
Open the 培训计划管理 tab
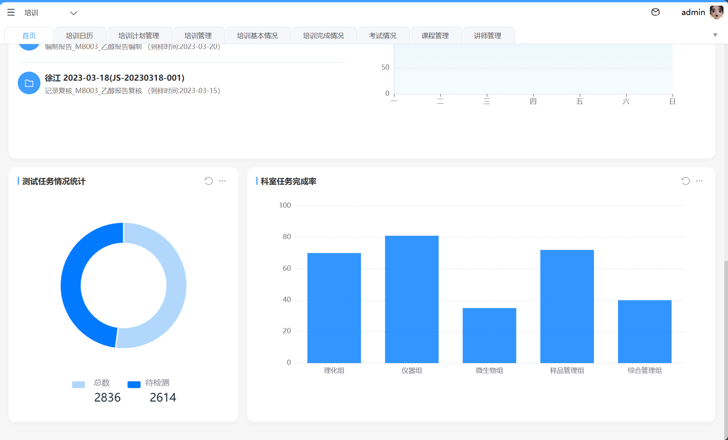[x=139, y=35]
